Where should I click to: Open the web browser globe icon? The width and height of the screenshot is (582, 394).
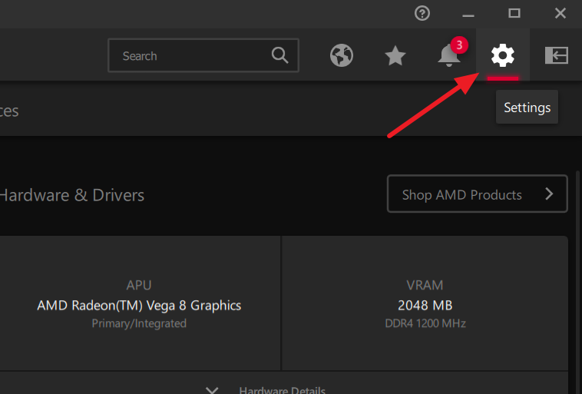(x=342, y=55)
